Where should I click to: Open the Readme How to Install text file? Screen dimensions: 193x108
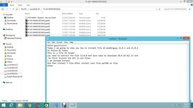click(x=42, y=18)
